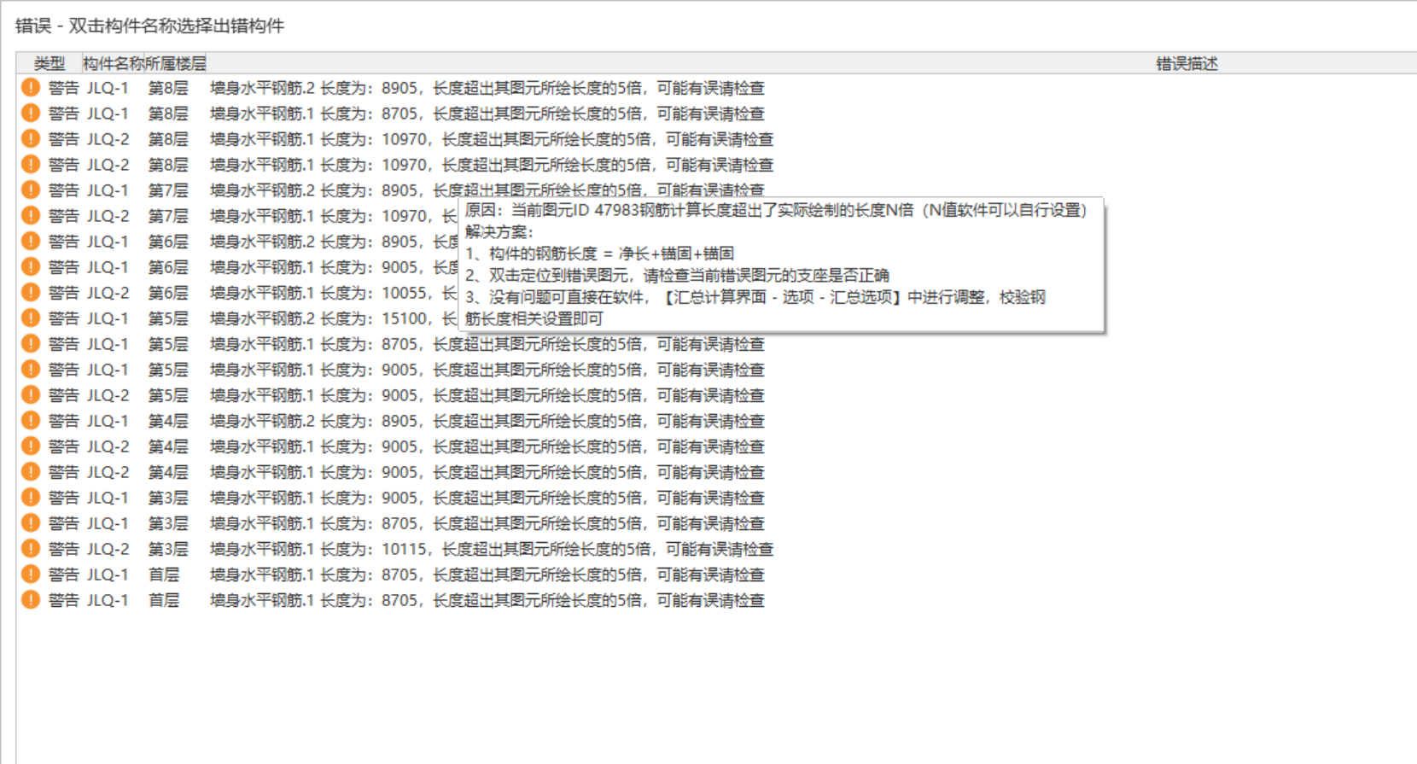Click 第6层 floor cell of JLQ-1 8905 row

[168, 242]
